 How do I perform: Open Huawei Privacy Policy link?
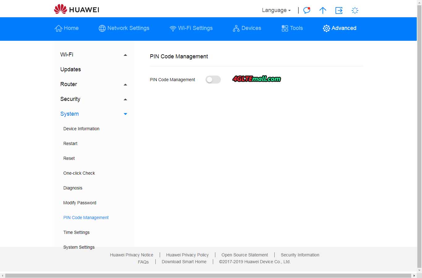pyautogui.click(x=187, y=255)
